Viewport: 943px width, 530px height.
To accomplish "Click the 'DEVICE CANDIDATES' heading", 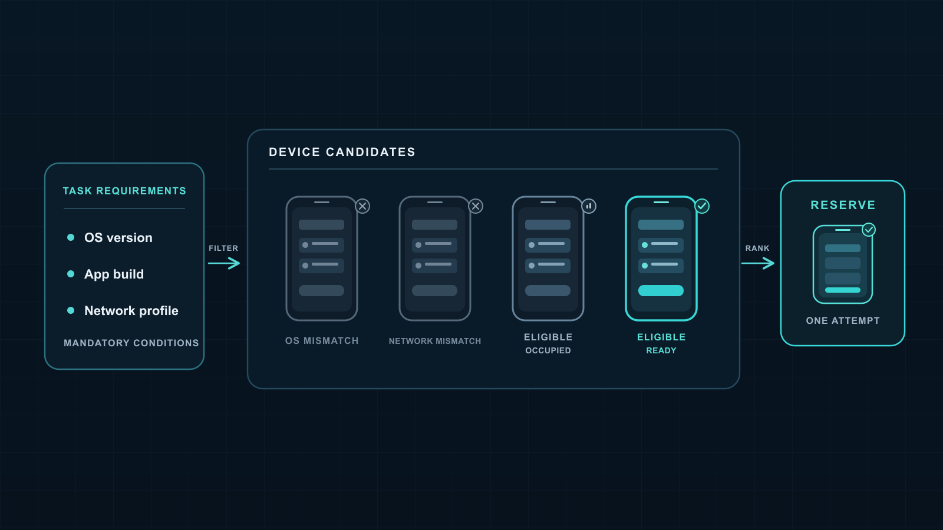I will (x=342, y=152).
